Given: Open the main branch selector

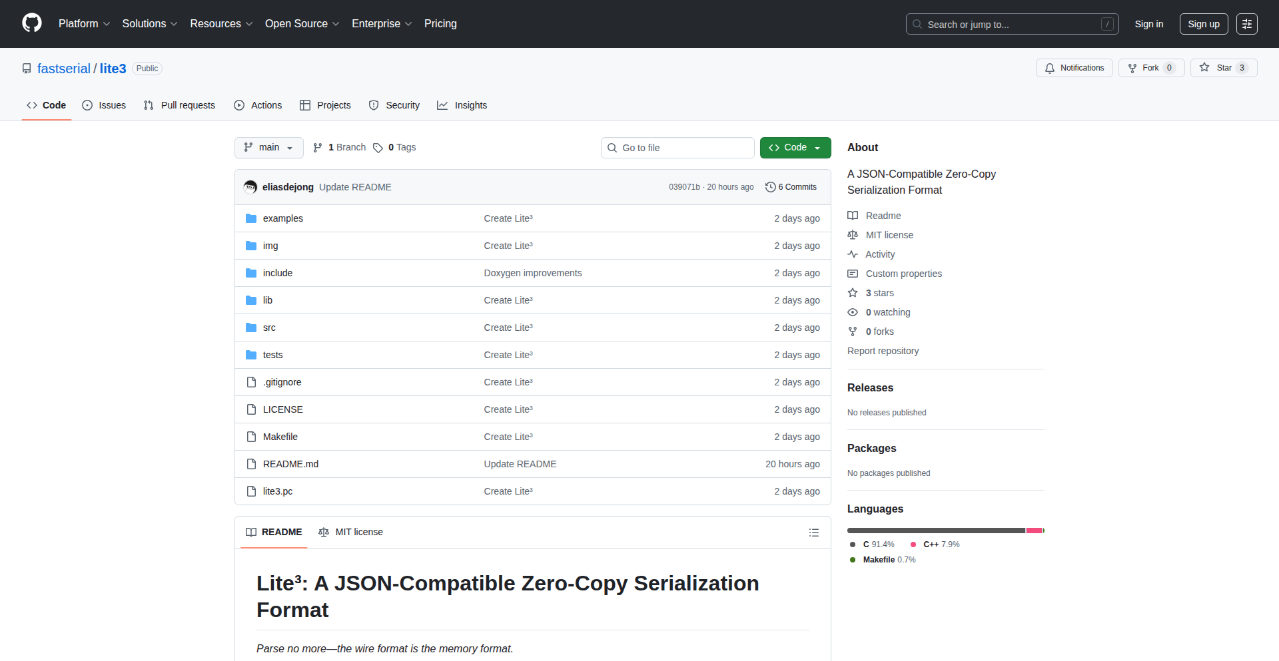Looking at the screenshot, I should pos(268,147).
